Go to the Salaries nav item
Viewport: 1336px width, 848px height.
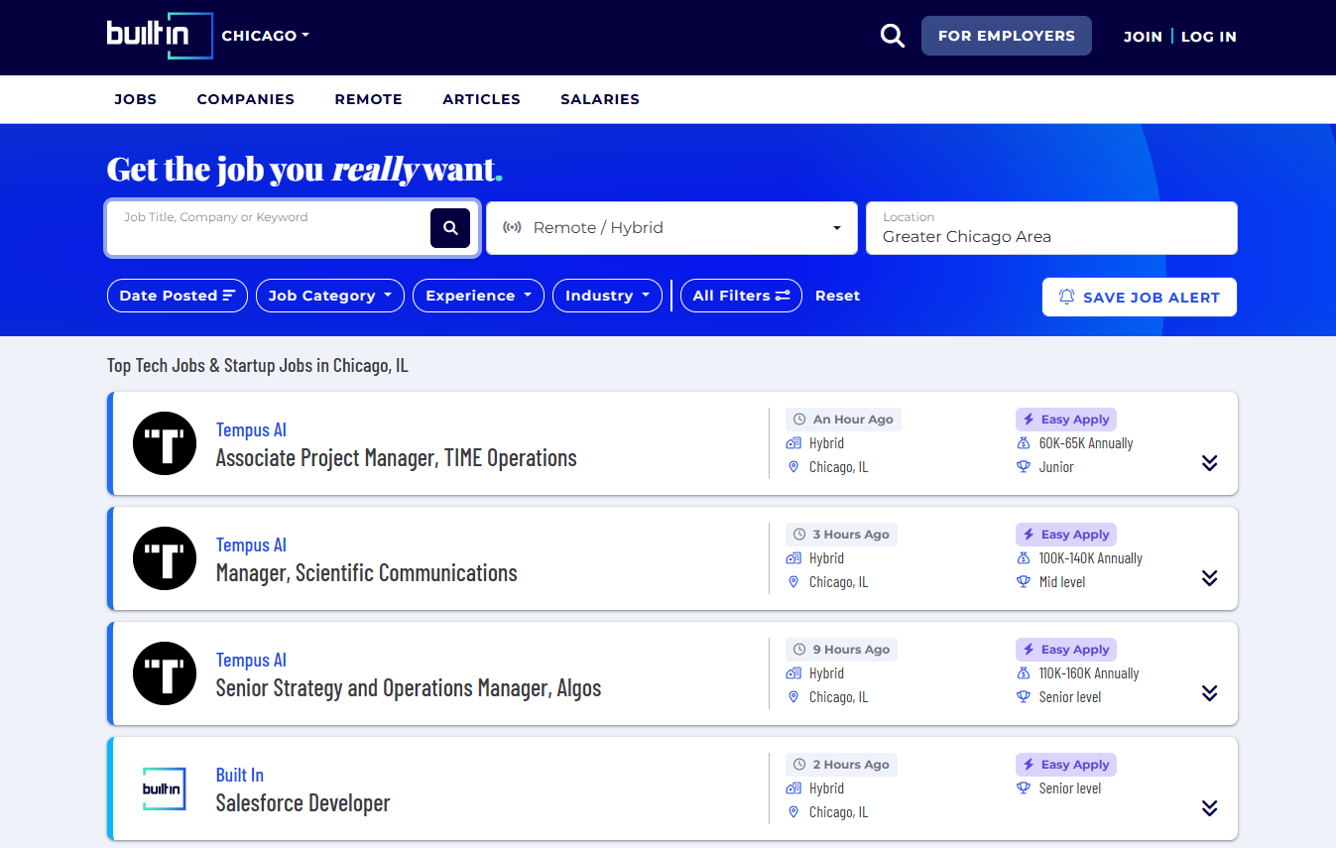pyautogui.click(x=600, y=99)
